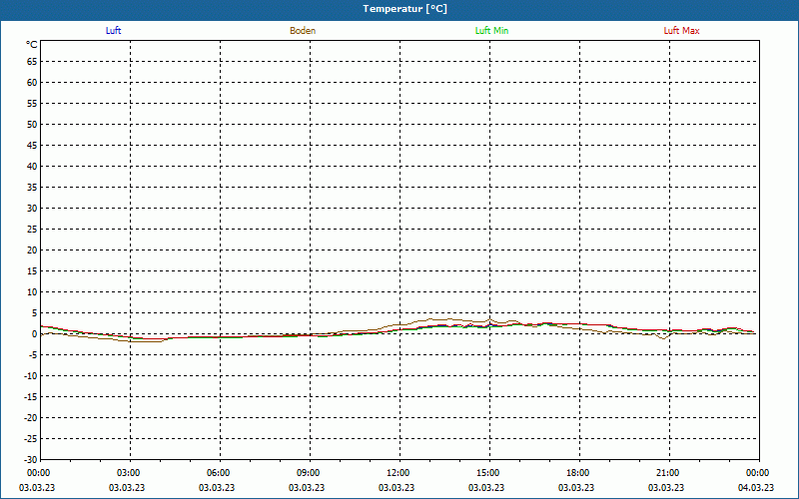Click the 06:00 time axis label

219,473
